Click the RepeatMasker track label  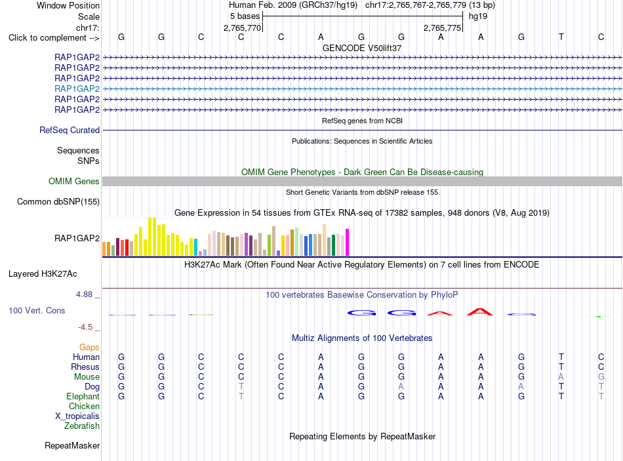[72, 445]
